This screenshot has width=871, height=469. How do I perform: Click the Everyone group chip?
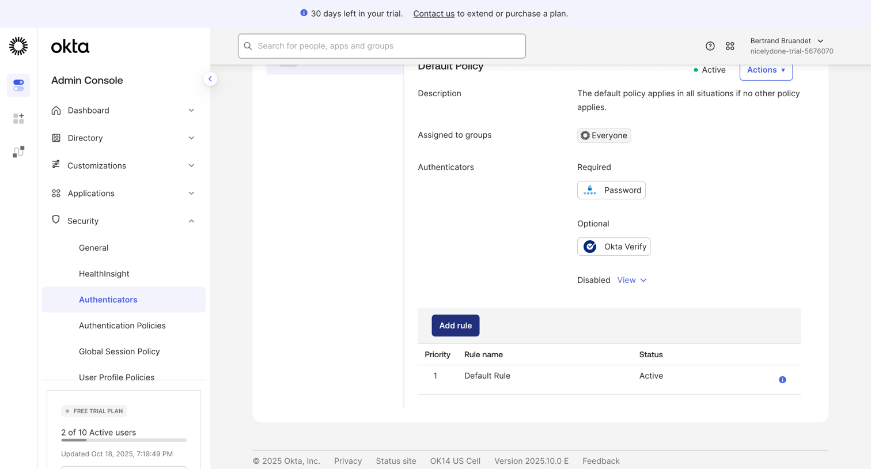pyautogui.click(x=604, y=135)
